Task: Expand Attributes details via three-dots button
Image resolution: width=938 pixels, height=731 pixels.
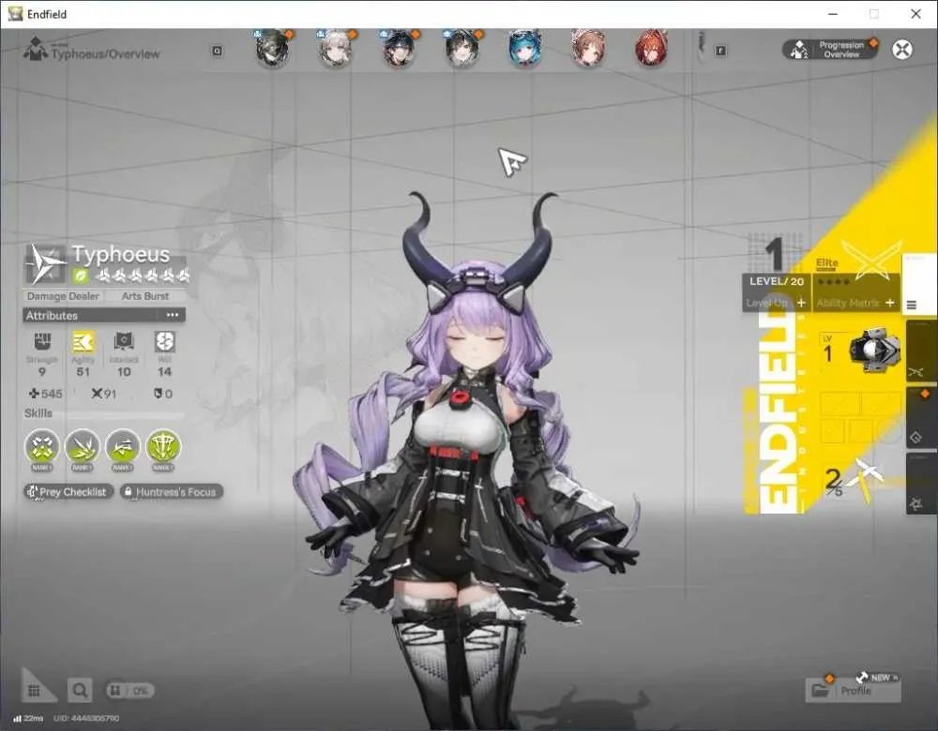Action: 173,315
